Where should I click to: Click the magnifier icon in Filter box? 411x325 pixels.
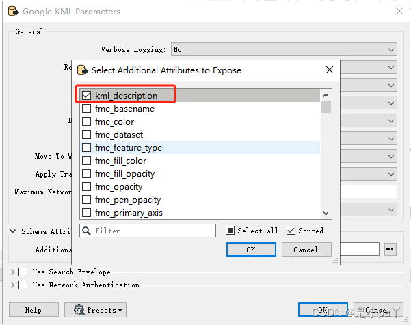[86, 231]
